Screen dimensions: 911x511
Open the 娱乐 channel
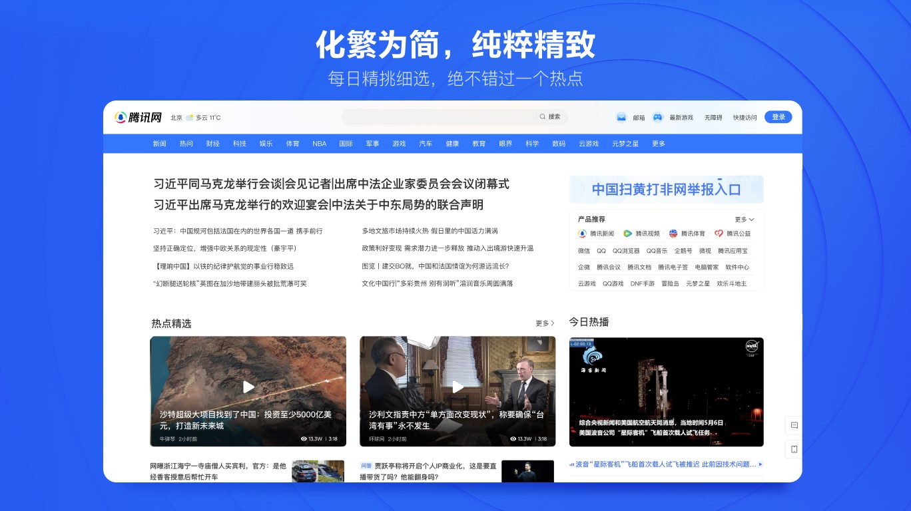(x=266, y=144)
